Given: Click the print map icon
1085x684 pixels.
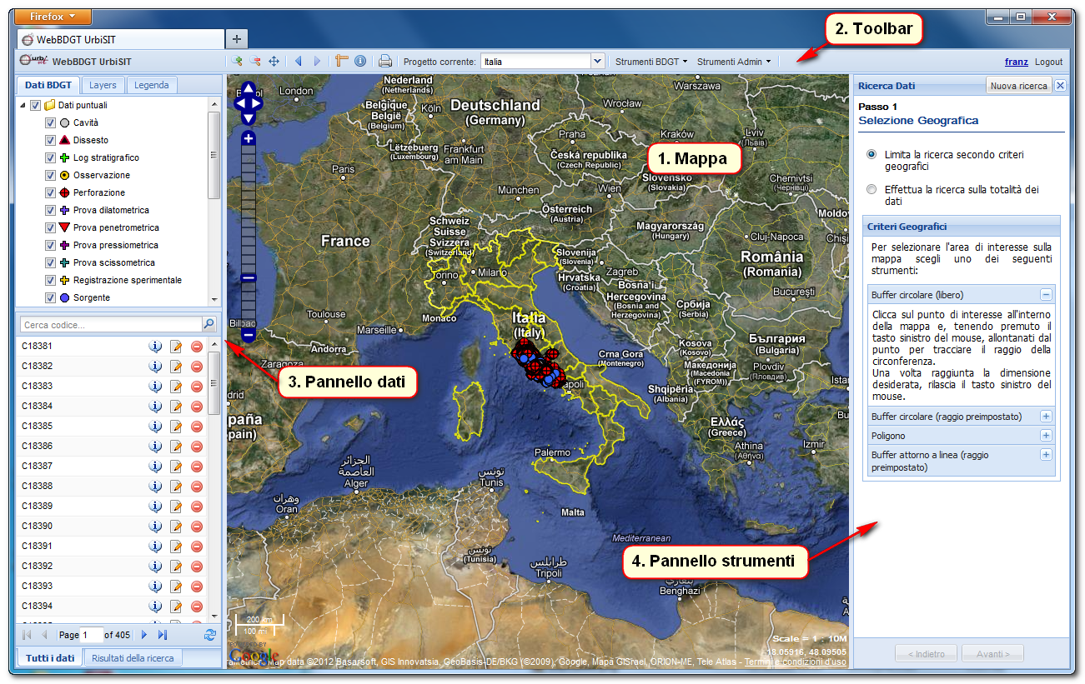Looking at the screenshot, I should [385, 61].
